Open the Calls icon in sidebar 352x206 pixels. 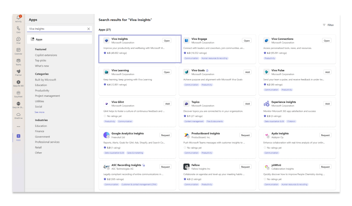pyautogui.click(x=18, y=29)
